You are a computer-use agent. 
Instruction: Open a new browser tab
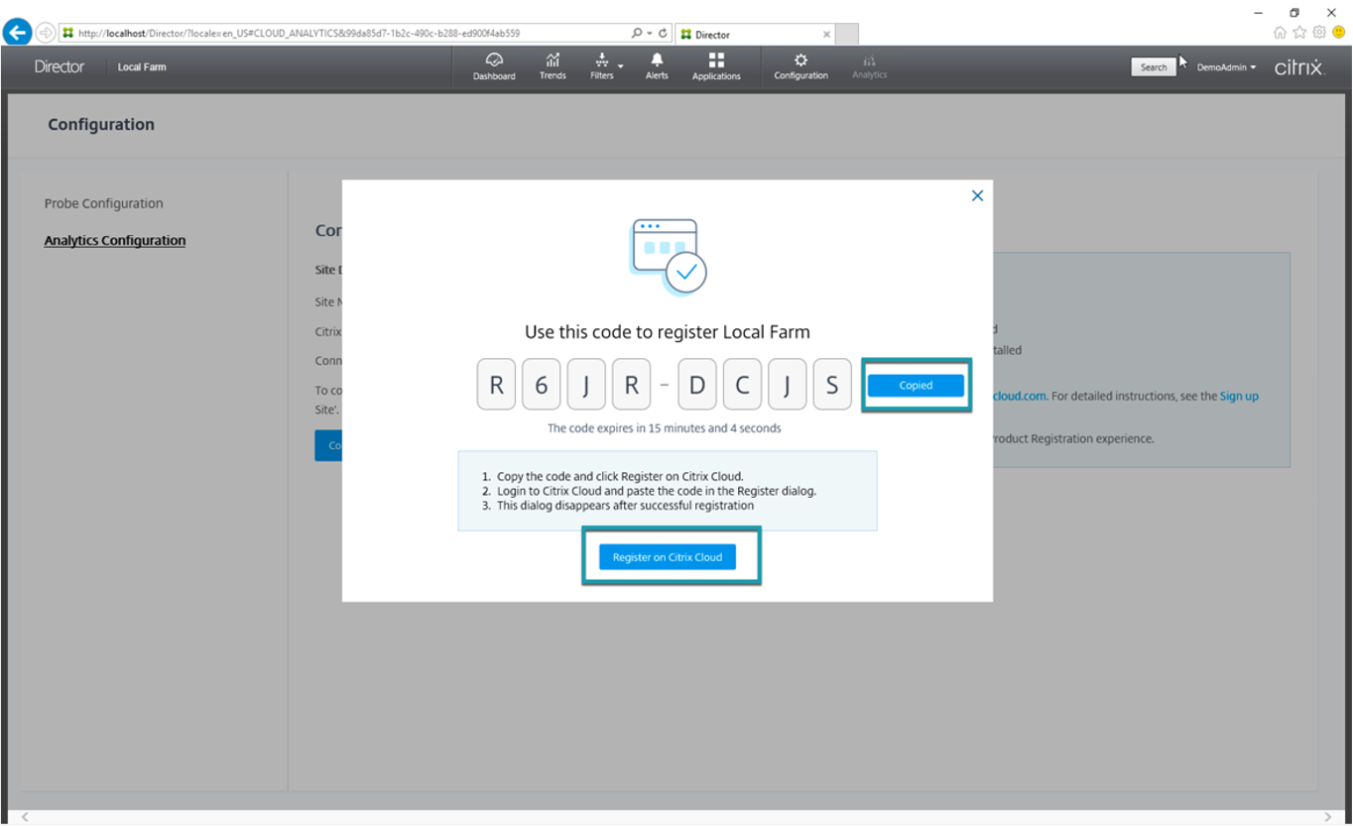click(x=846, y=35)
